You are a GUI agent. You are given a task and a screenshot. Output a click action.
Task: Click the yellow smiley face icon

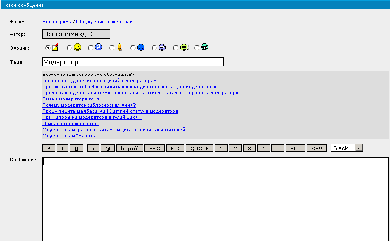pyautogui.click(x=77, y=47)
